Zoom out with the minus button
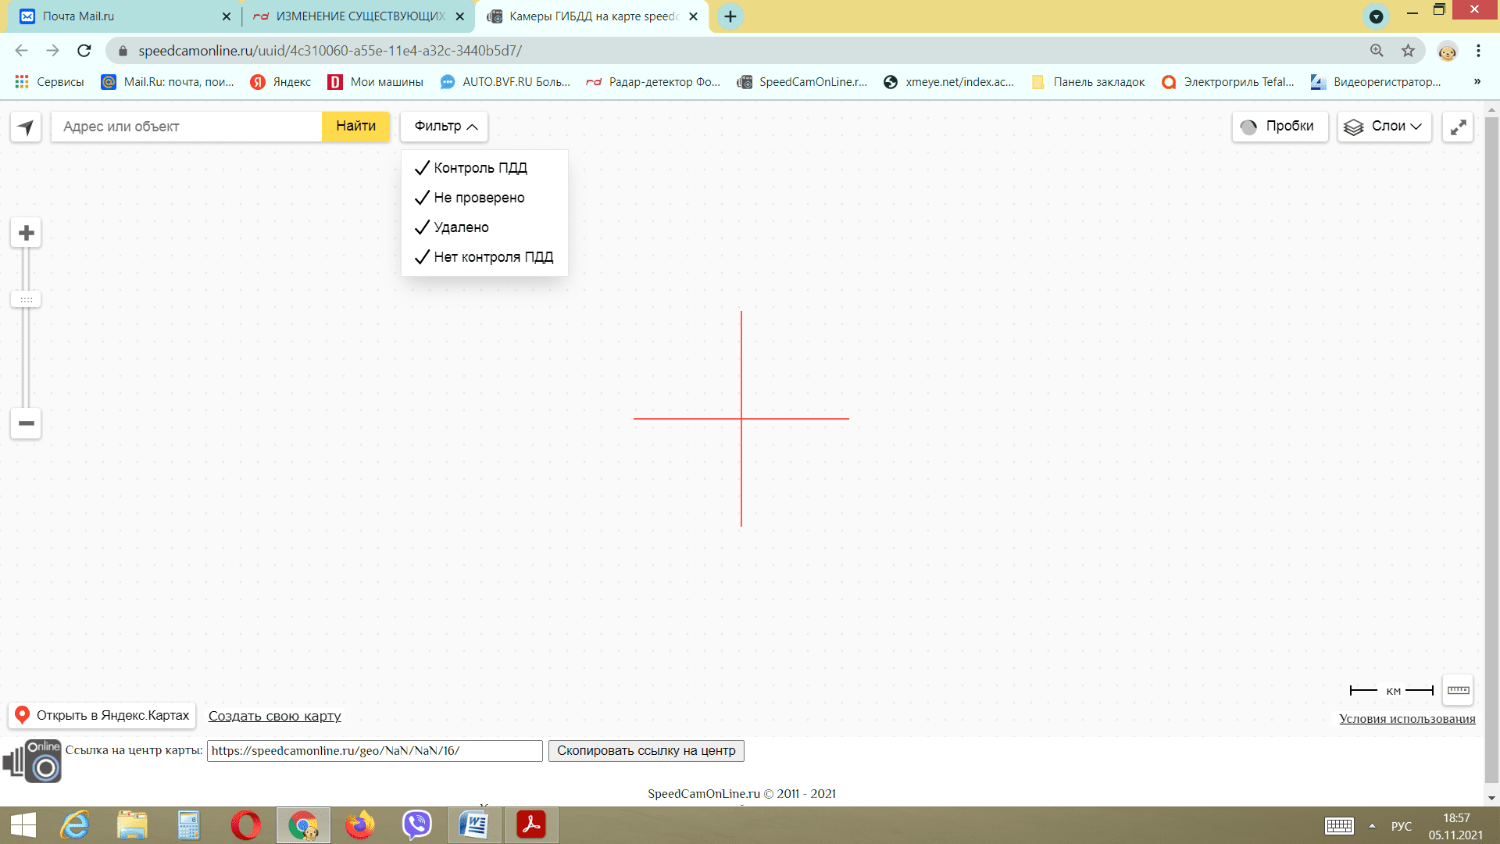Image resolution: width=1500 pixels, height=844 pixels. pyautogui.click(x=26, y=424)
